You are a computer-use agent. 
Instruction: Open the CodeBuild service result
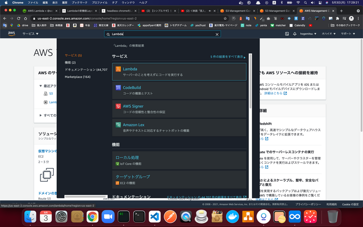click(179, 90)
